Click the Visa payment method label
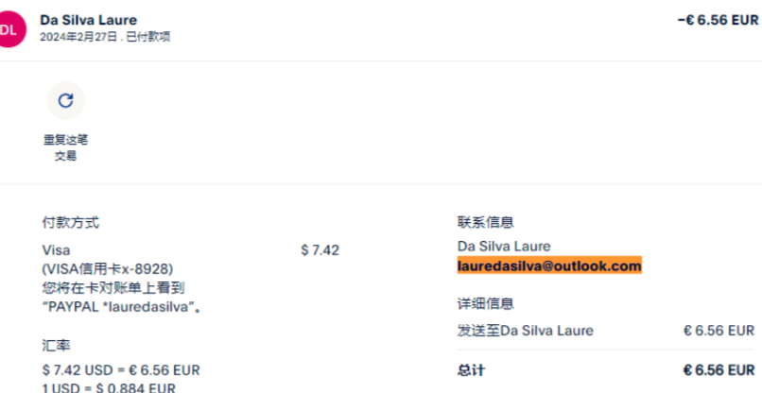The height and width of the screenshot is (393, 762). point(56,250)
